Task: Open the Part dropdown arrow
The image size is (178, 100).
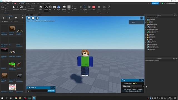Action: coord(50,11)
